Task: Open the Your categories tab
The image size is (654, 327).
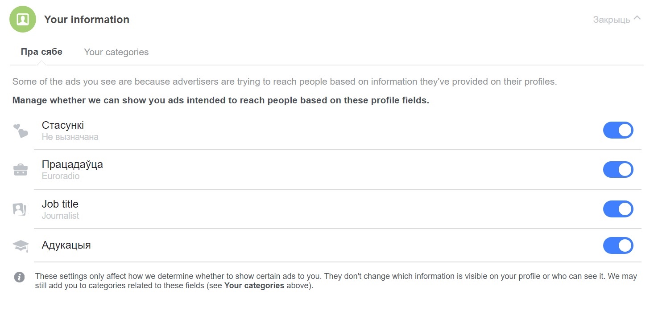Action: [x=116, y=52]
